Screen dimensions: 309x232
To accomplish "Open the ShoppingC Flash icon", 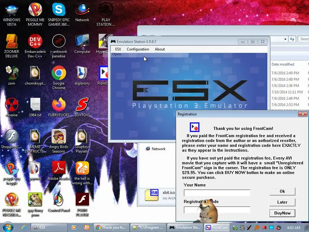I will pyautogui.click(x=11, y=139).
